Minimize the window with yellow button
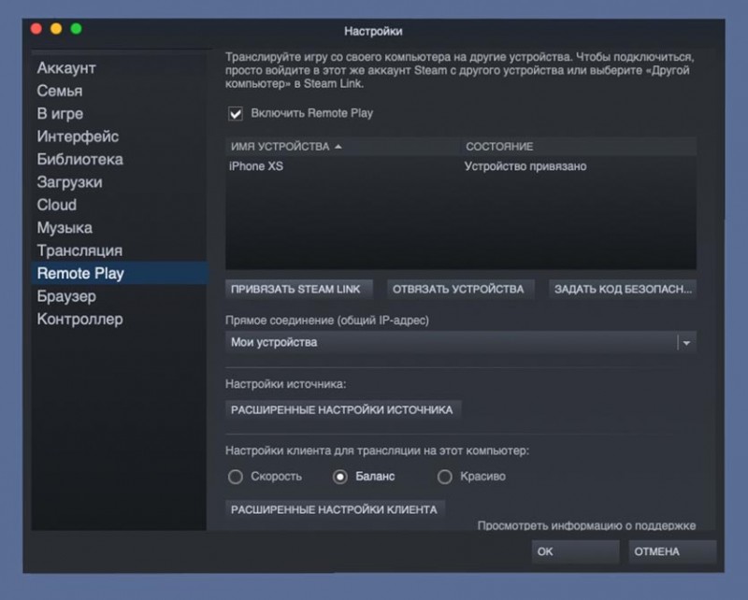 click(56, 29)
